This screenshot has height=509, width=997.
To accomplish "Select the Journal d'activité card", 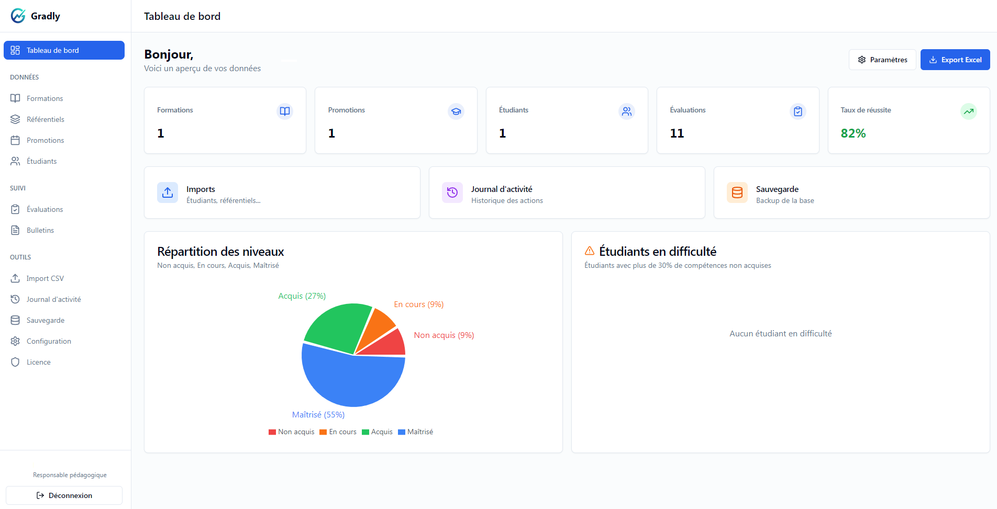I will coord(567,193).
